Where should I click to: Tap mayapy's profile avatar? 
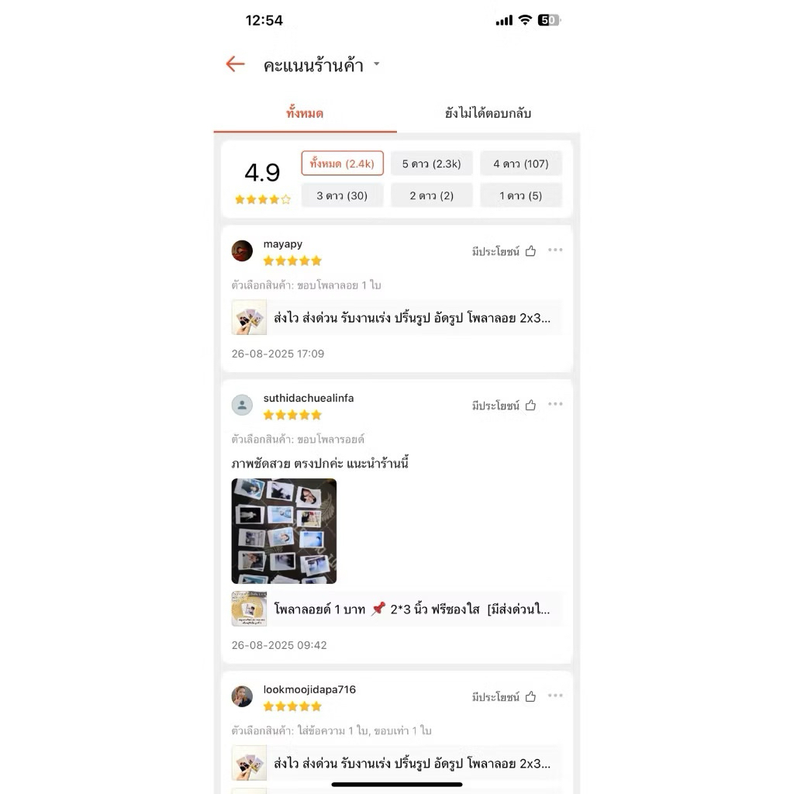coord(242,250)
